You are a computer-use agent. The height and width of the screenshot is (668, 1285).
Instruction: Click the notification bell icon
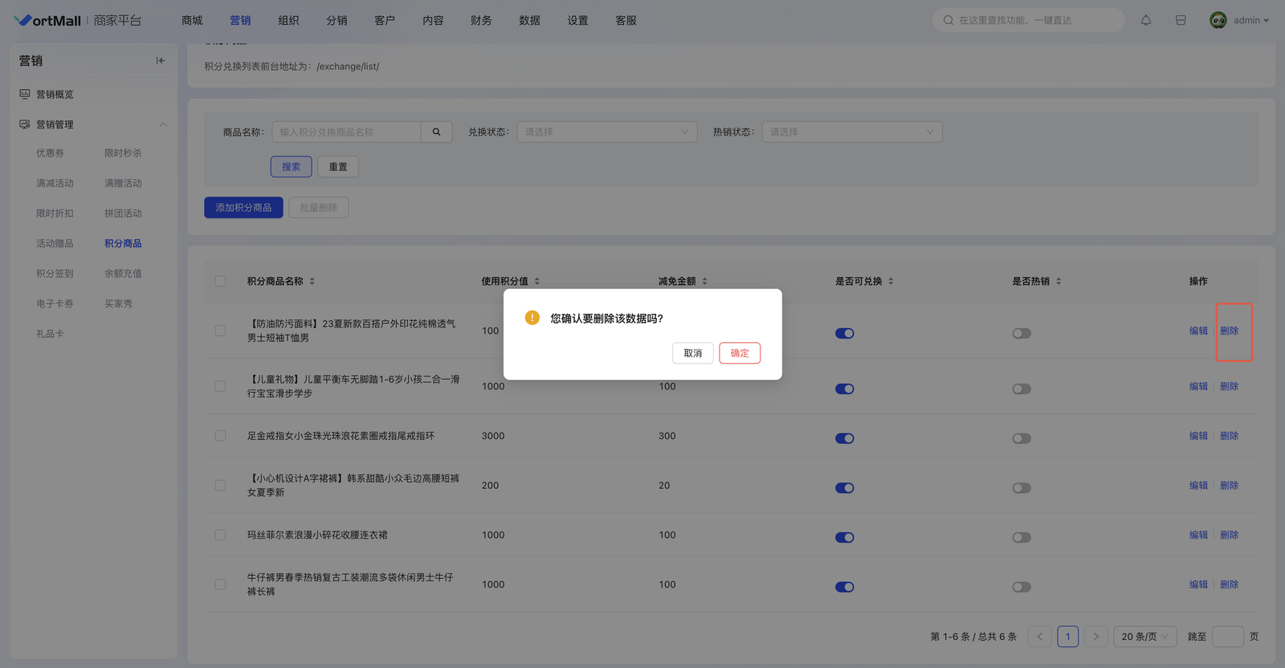click(x=1146, y=20)
